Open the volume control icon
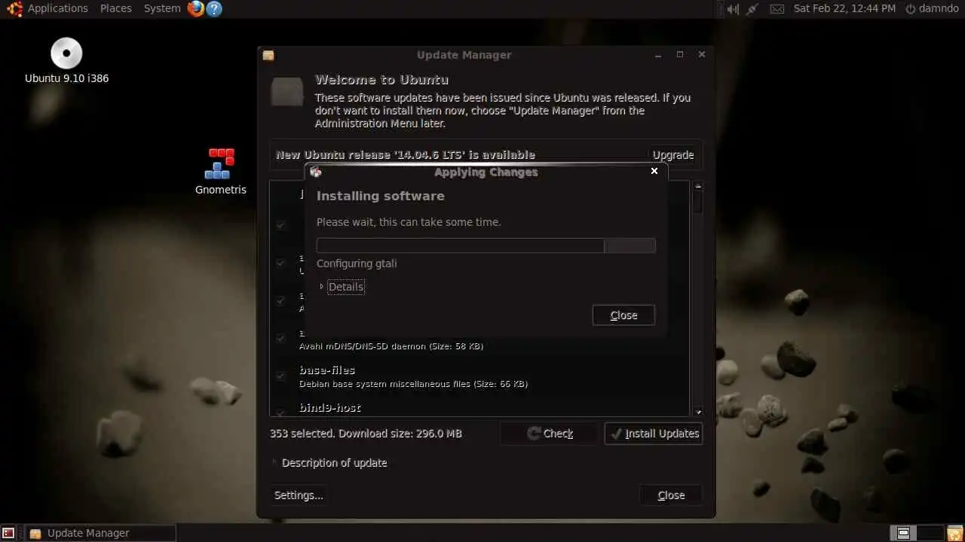The height and width of the screenshot is (542, 965). 732,9
